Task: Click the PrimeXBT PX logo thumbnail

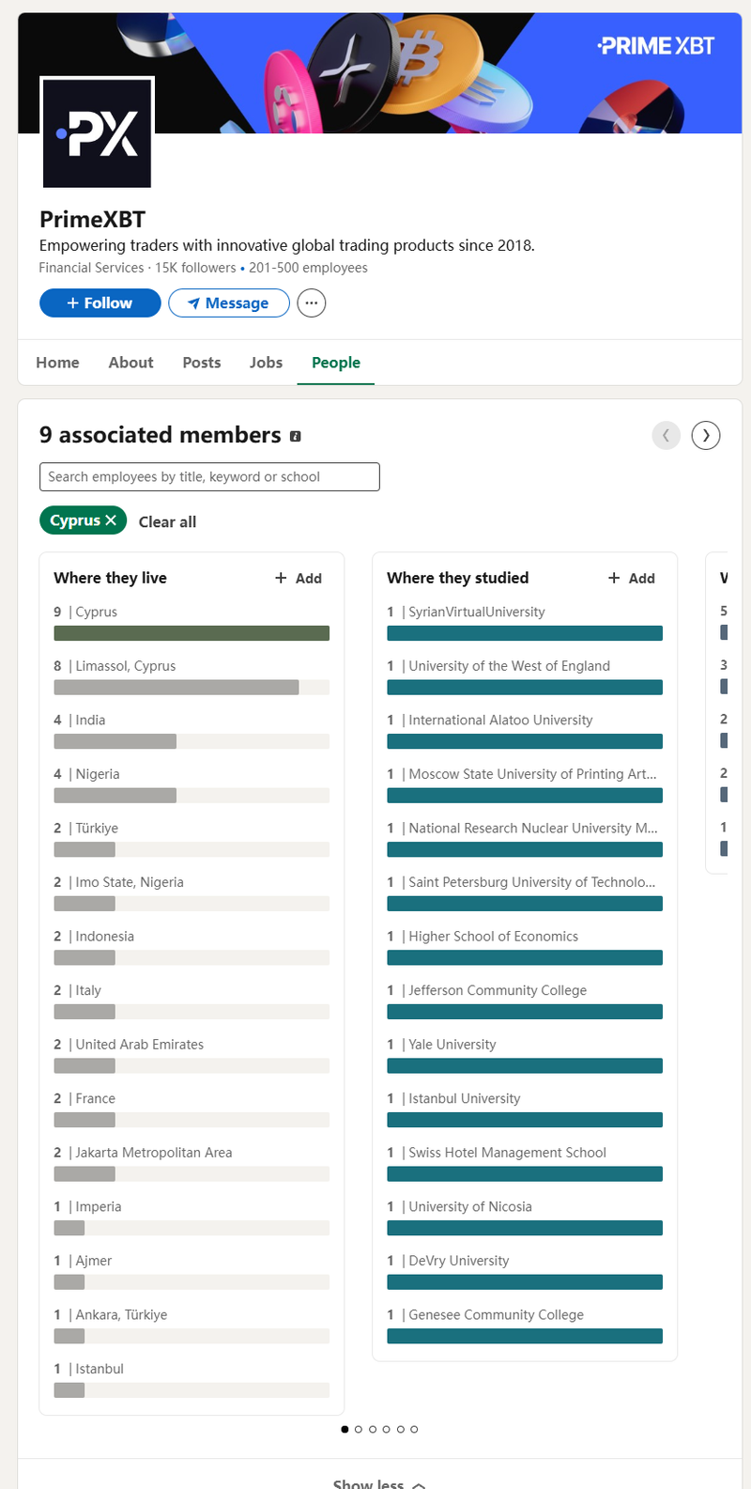Action: click(97, 132)
